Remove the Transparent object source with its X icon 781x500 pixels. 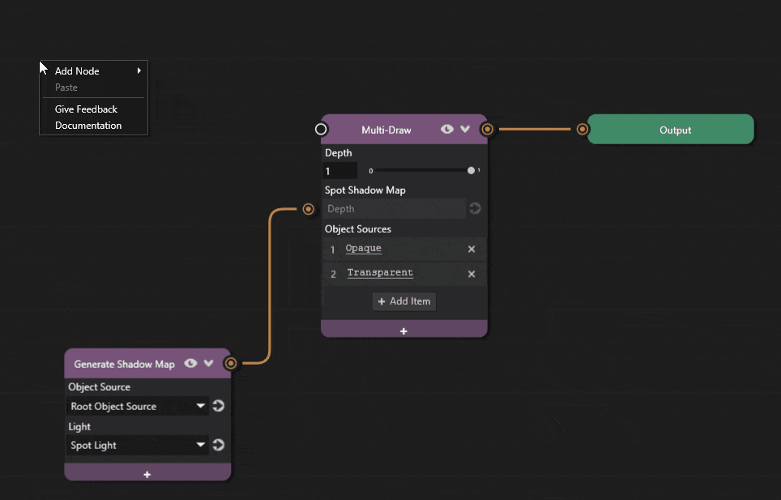pos(472,273)
